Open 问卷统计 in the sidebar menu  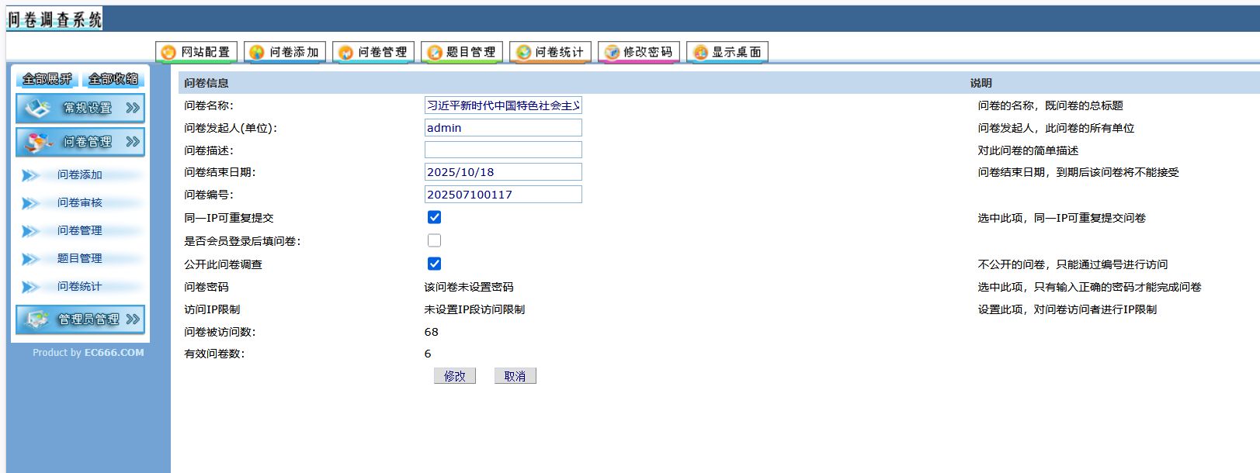pyautogui.click(x=79, y=287)
